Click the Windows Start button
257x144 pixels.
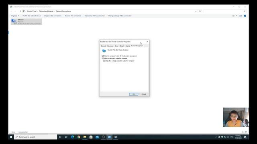(x=11, y=137)
